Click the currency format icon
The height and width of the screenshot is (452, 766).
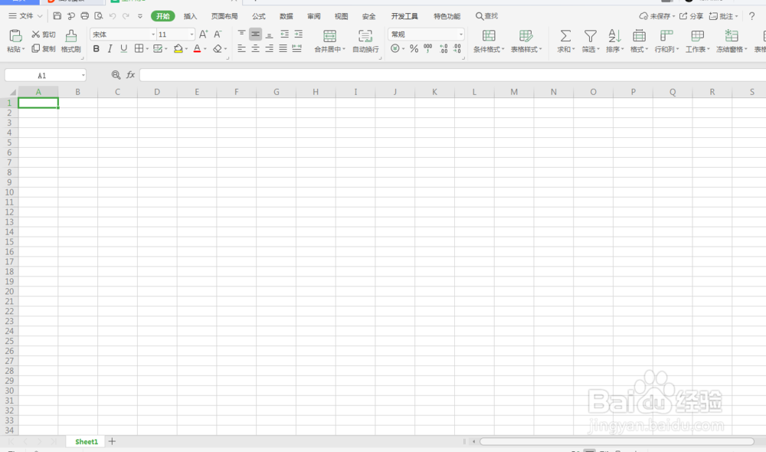tap(395, 48)
